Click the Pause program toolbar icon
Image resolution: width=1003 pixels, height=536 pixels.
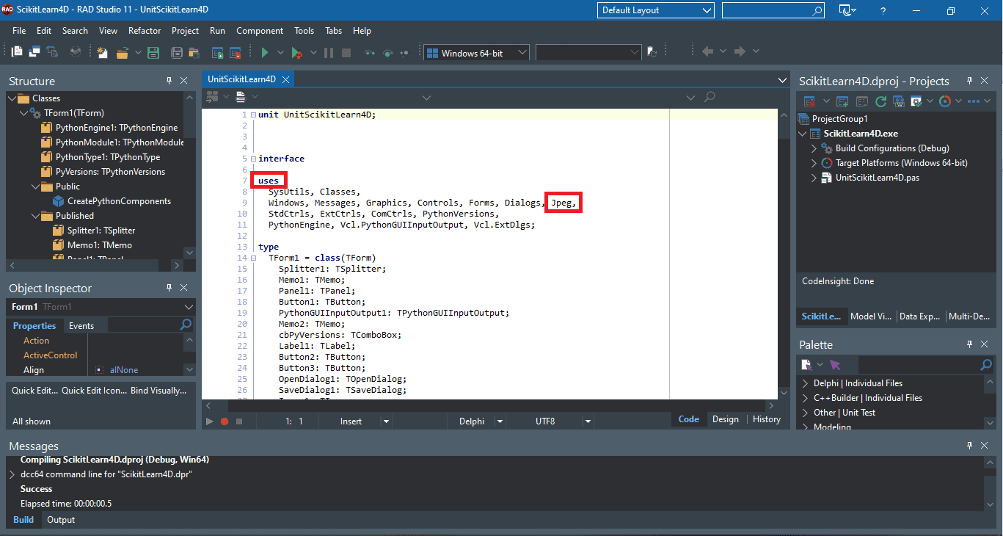tap(328, 52)
